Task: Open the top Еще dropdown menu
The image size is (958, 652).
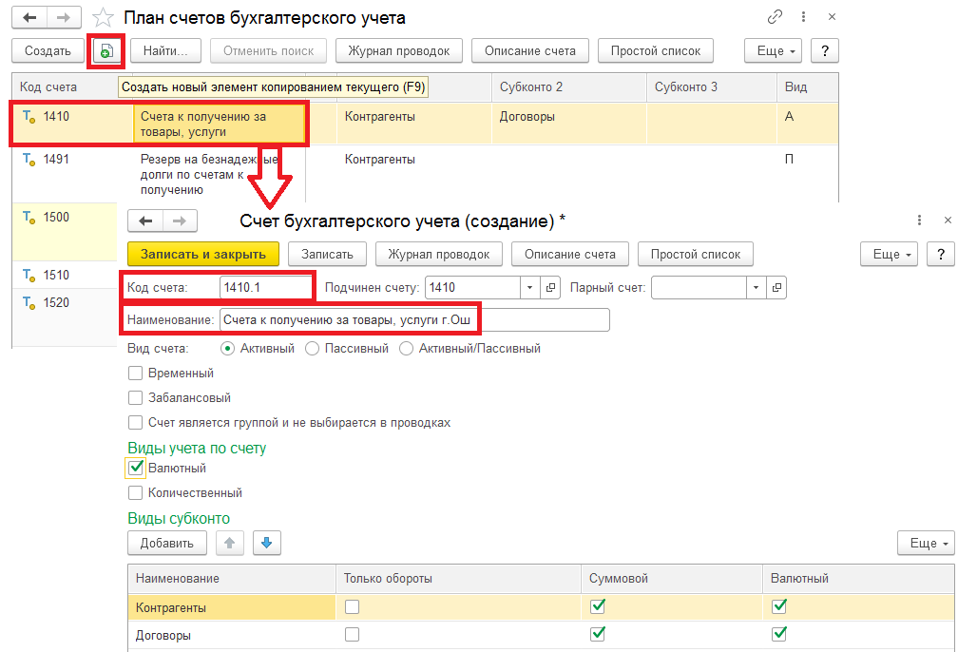Action: tap(778, 51)
